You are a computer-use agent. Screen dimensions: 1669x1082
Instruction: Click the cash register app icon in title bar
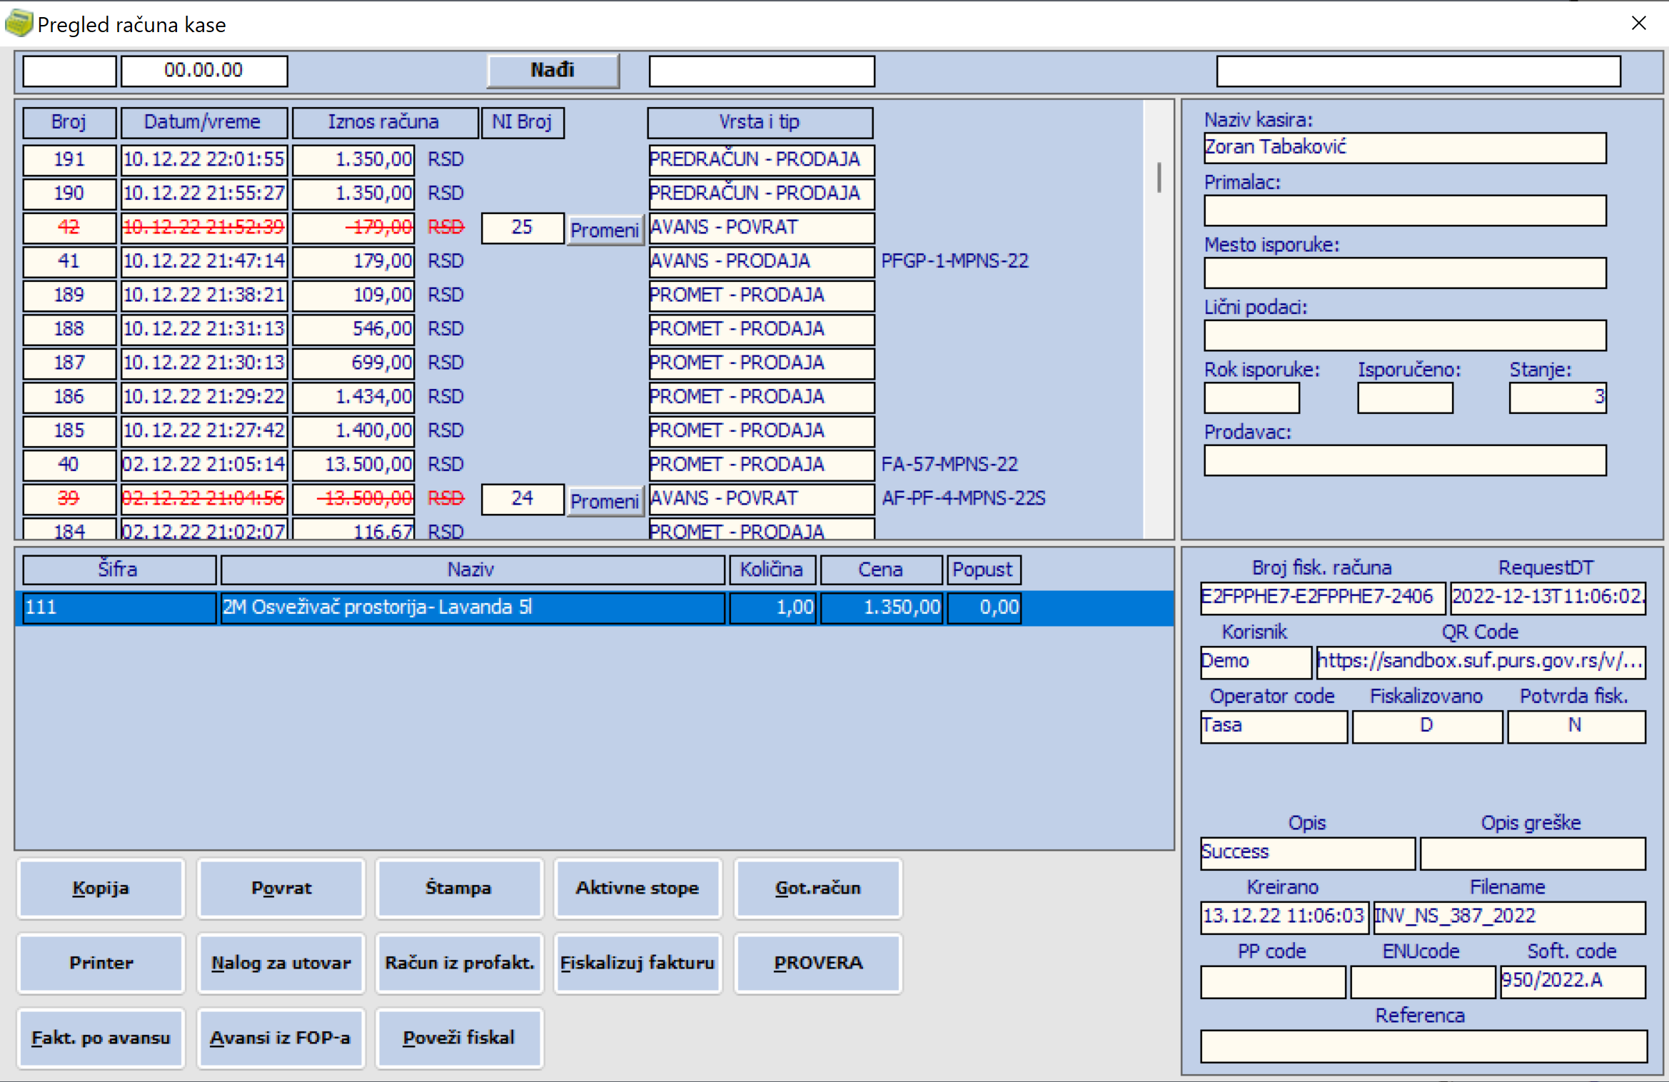(19, 24)
